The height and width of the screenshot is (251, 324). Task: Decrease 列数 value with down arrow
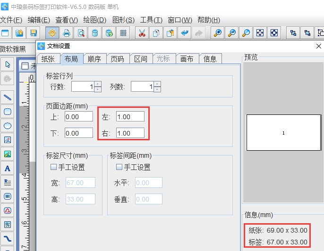coord(157,89)
